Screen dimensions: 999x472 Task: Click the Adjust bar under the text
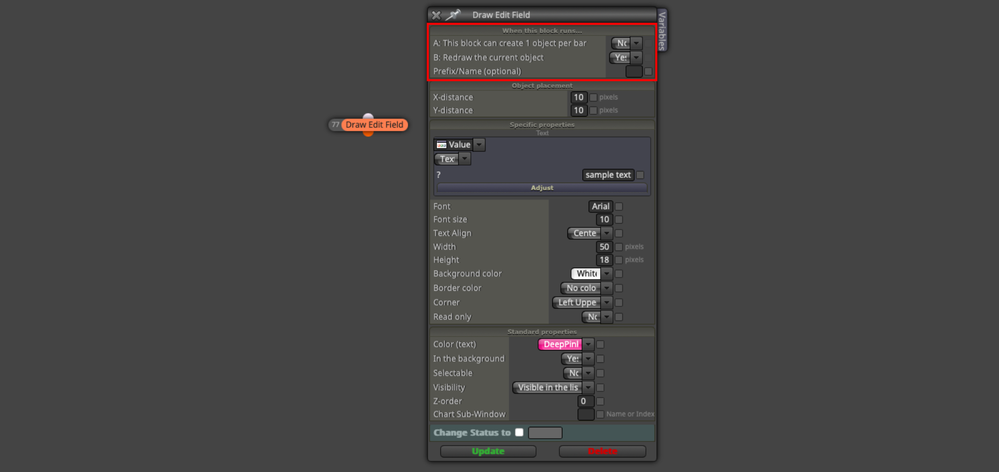(541, 188)
